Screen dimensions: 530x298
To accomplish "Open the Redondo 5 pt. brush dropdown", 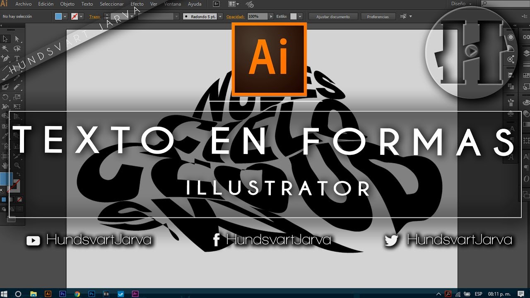I will (220, 17).
